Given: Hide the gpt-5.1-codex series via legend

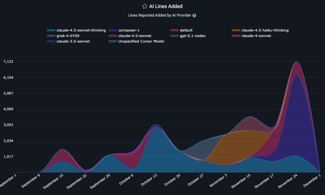Looking at the screenshot, I should (x=193, y=36).
